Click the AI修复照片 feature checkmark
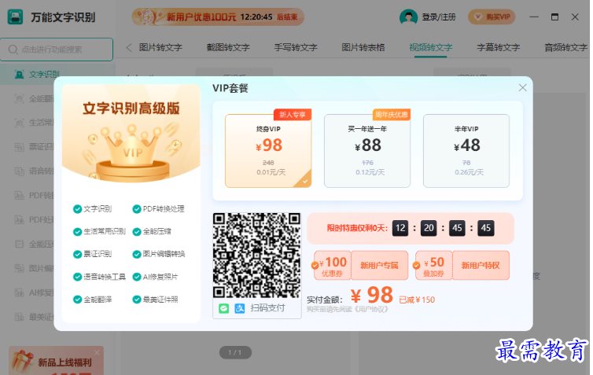Viewport: 593px width, 375px height. tap(137, 277)
